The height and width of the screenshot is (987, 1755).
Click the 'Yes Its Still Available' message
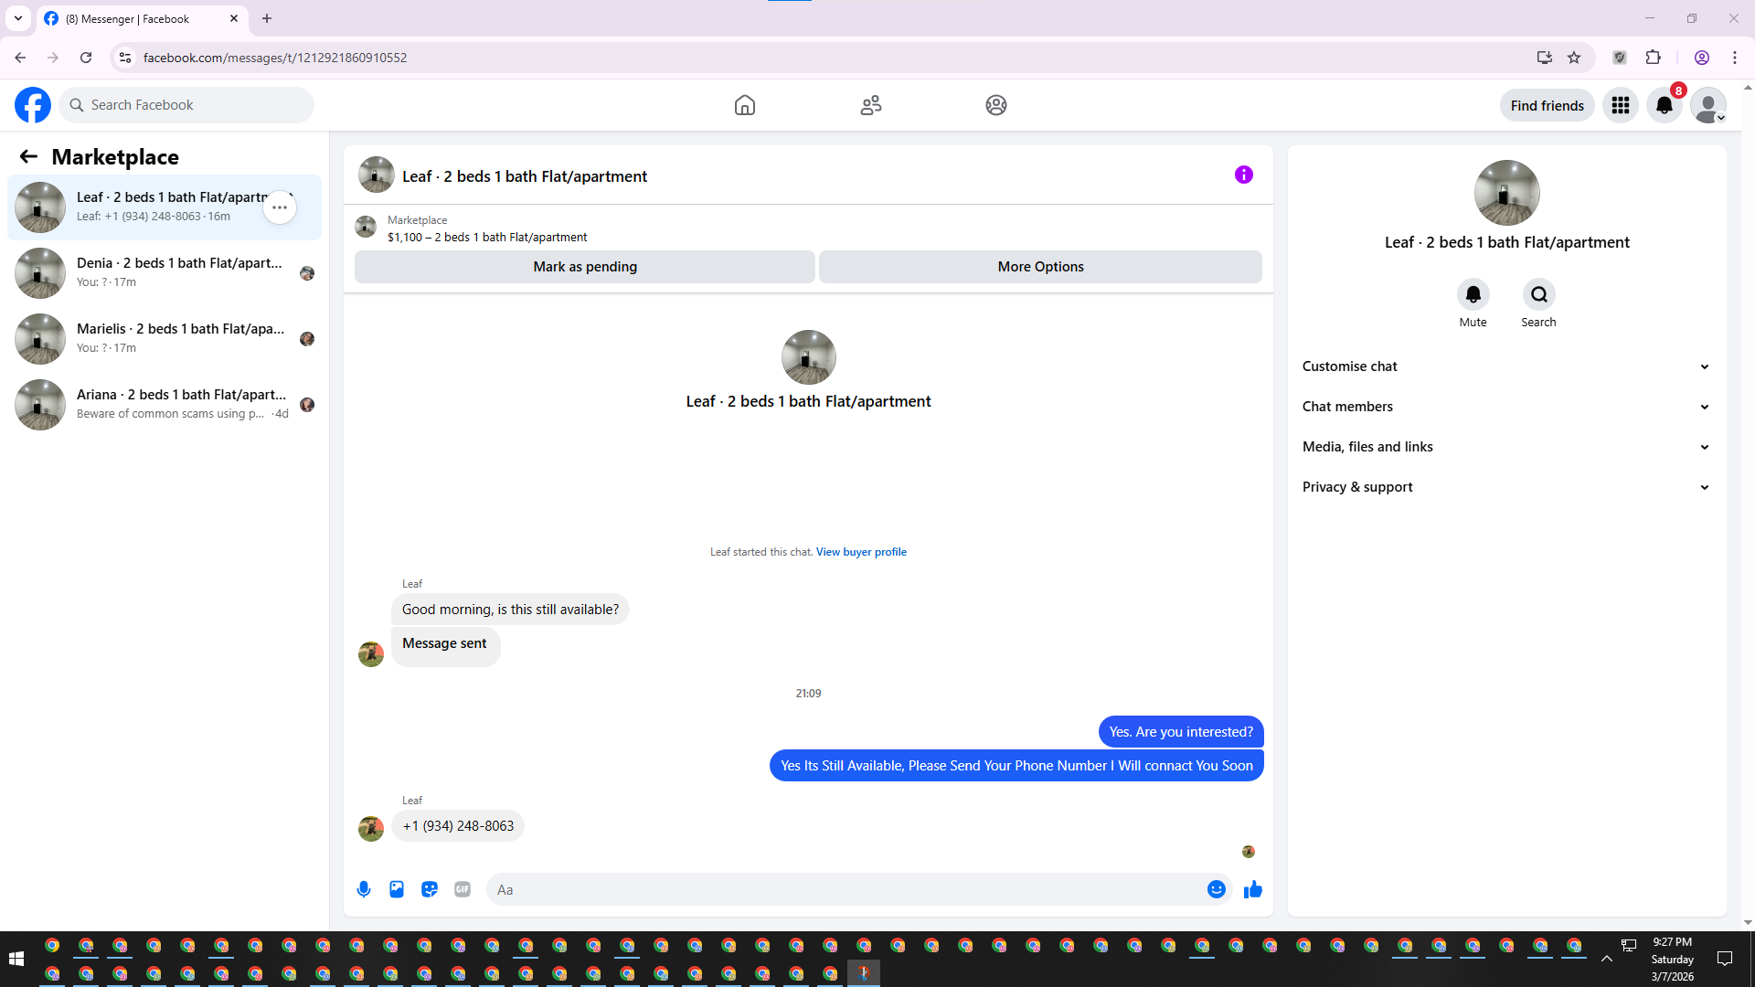click(1016, 766)
